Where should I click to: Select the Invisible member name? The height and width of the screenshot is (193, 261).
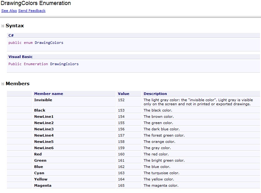click(x=43, y=100)
